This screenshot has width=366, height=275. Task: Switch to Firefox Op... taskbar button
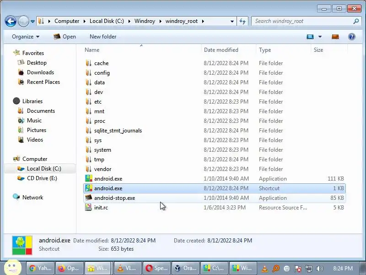click(x=69, y=268)
